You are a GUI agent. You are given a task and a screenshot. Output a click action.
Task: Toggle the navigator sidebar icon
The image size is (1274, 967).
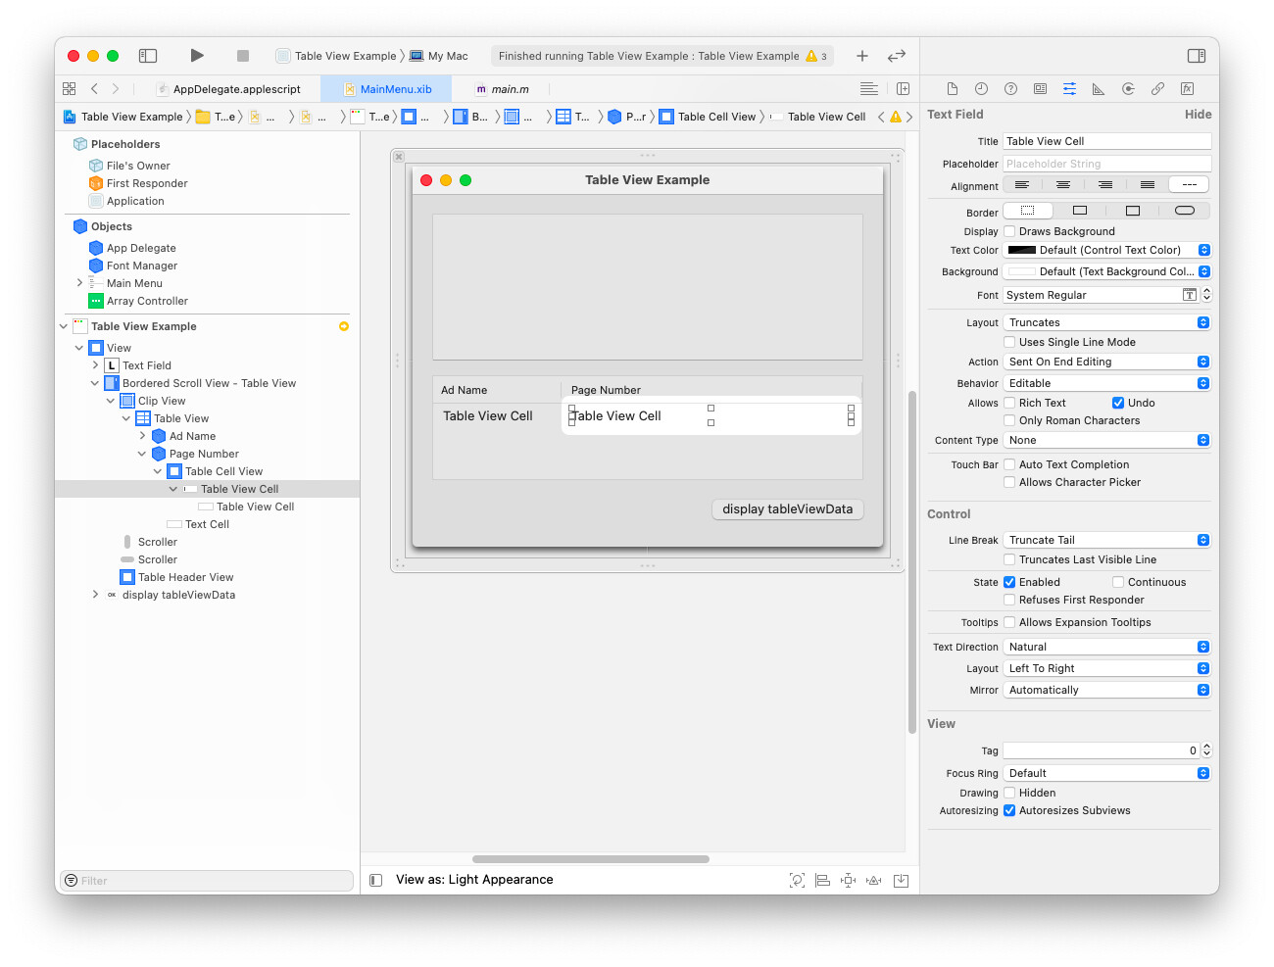(148, 56)
